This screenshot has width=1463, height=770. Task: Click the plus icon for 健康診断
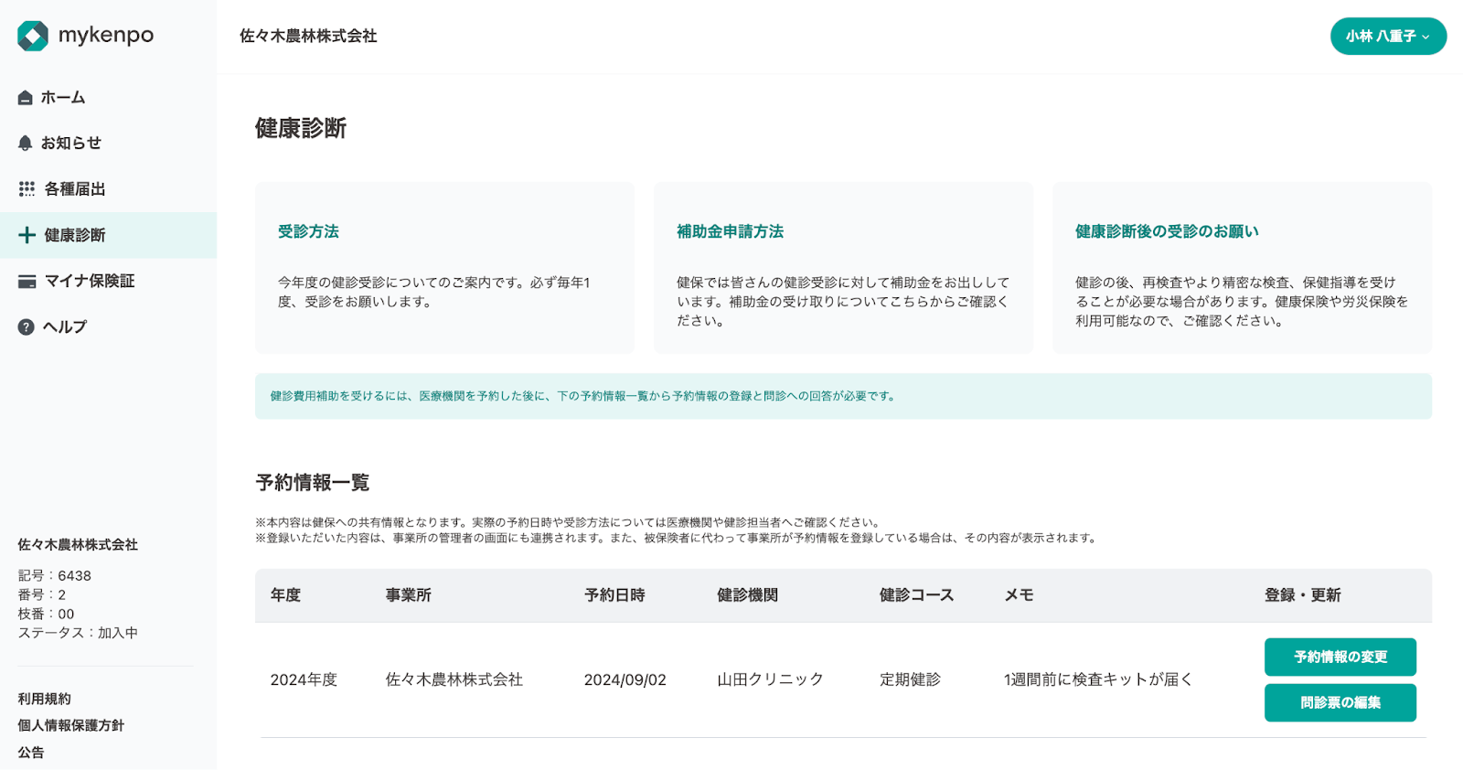[27, 235]
